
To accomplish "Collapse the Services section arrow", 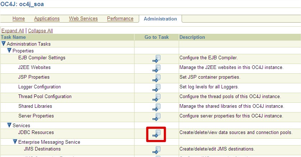I will coord(9,125).
